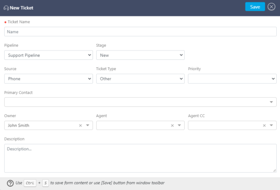Click the headset icon beside New Ticket
Screen dimensions: 280x190
coord(6,8)
